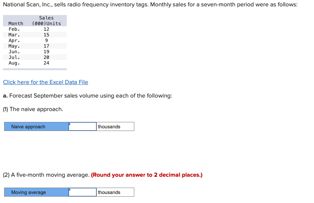Click the Mar. sales value 15
Image resolution: width=314 pixels, height=203 pixels.
tap(47, 35)
